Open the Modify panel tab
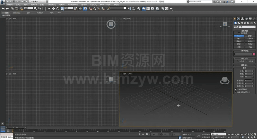This screenshot has height=139, width=257. pos(238,19)
